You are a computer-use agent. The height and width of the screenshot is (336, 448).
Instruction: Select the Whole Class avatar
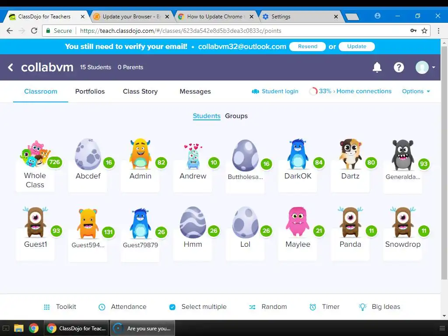[35, 154]
